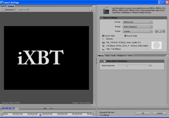The image size is (169, 118).
Task: Enable the Deinterlace checkbox
Action: 4,10
